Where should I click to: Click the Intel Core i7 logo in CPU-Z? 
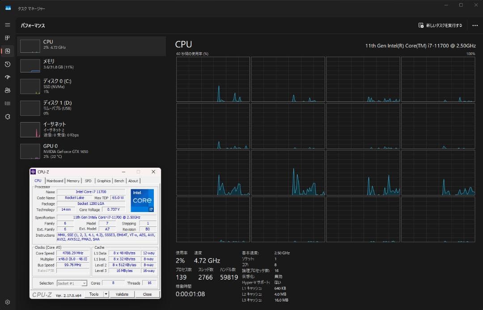pos(142,200)
